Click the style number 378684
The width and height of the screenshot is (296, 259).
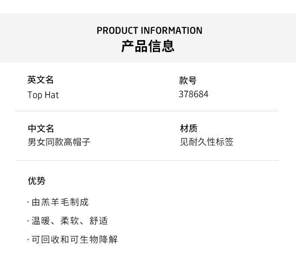point(193,94)
